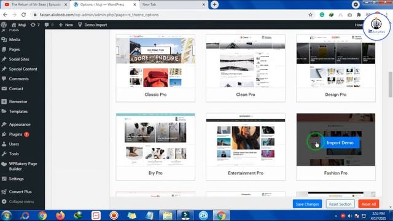Select the Classic Pro demo thumbnail
This screenshot has height=221, width=393.
pyautogui.click(x=155, y=61)
